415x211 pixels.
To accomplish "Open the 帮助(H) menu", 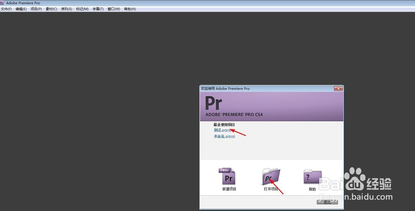I will pyautogui.click(x=130, y=9).
